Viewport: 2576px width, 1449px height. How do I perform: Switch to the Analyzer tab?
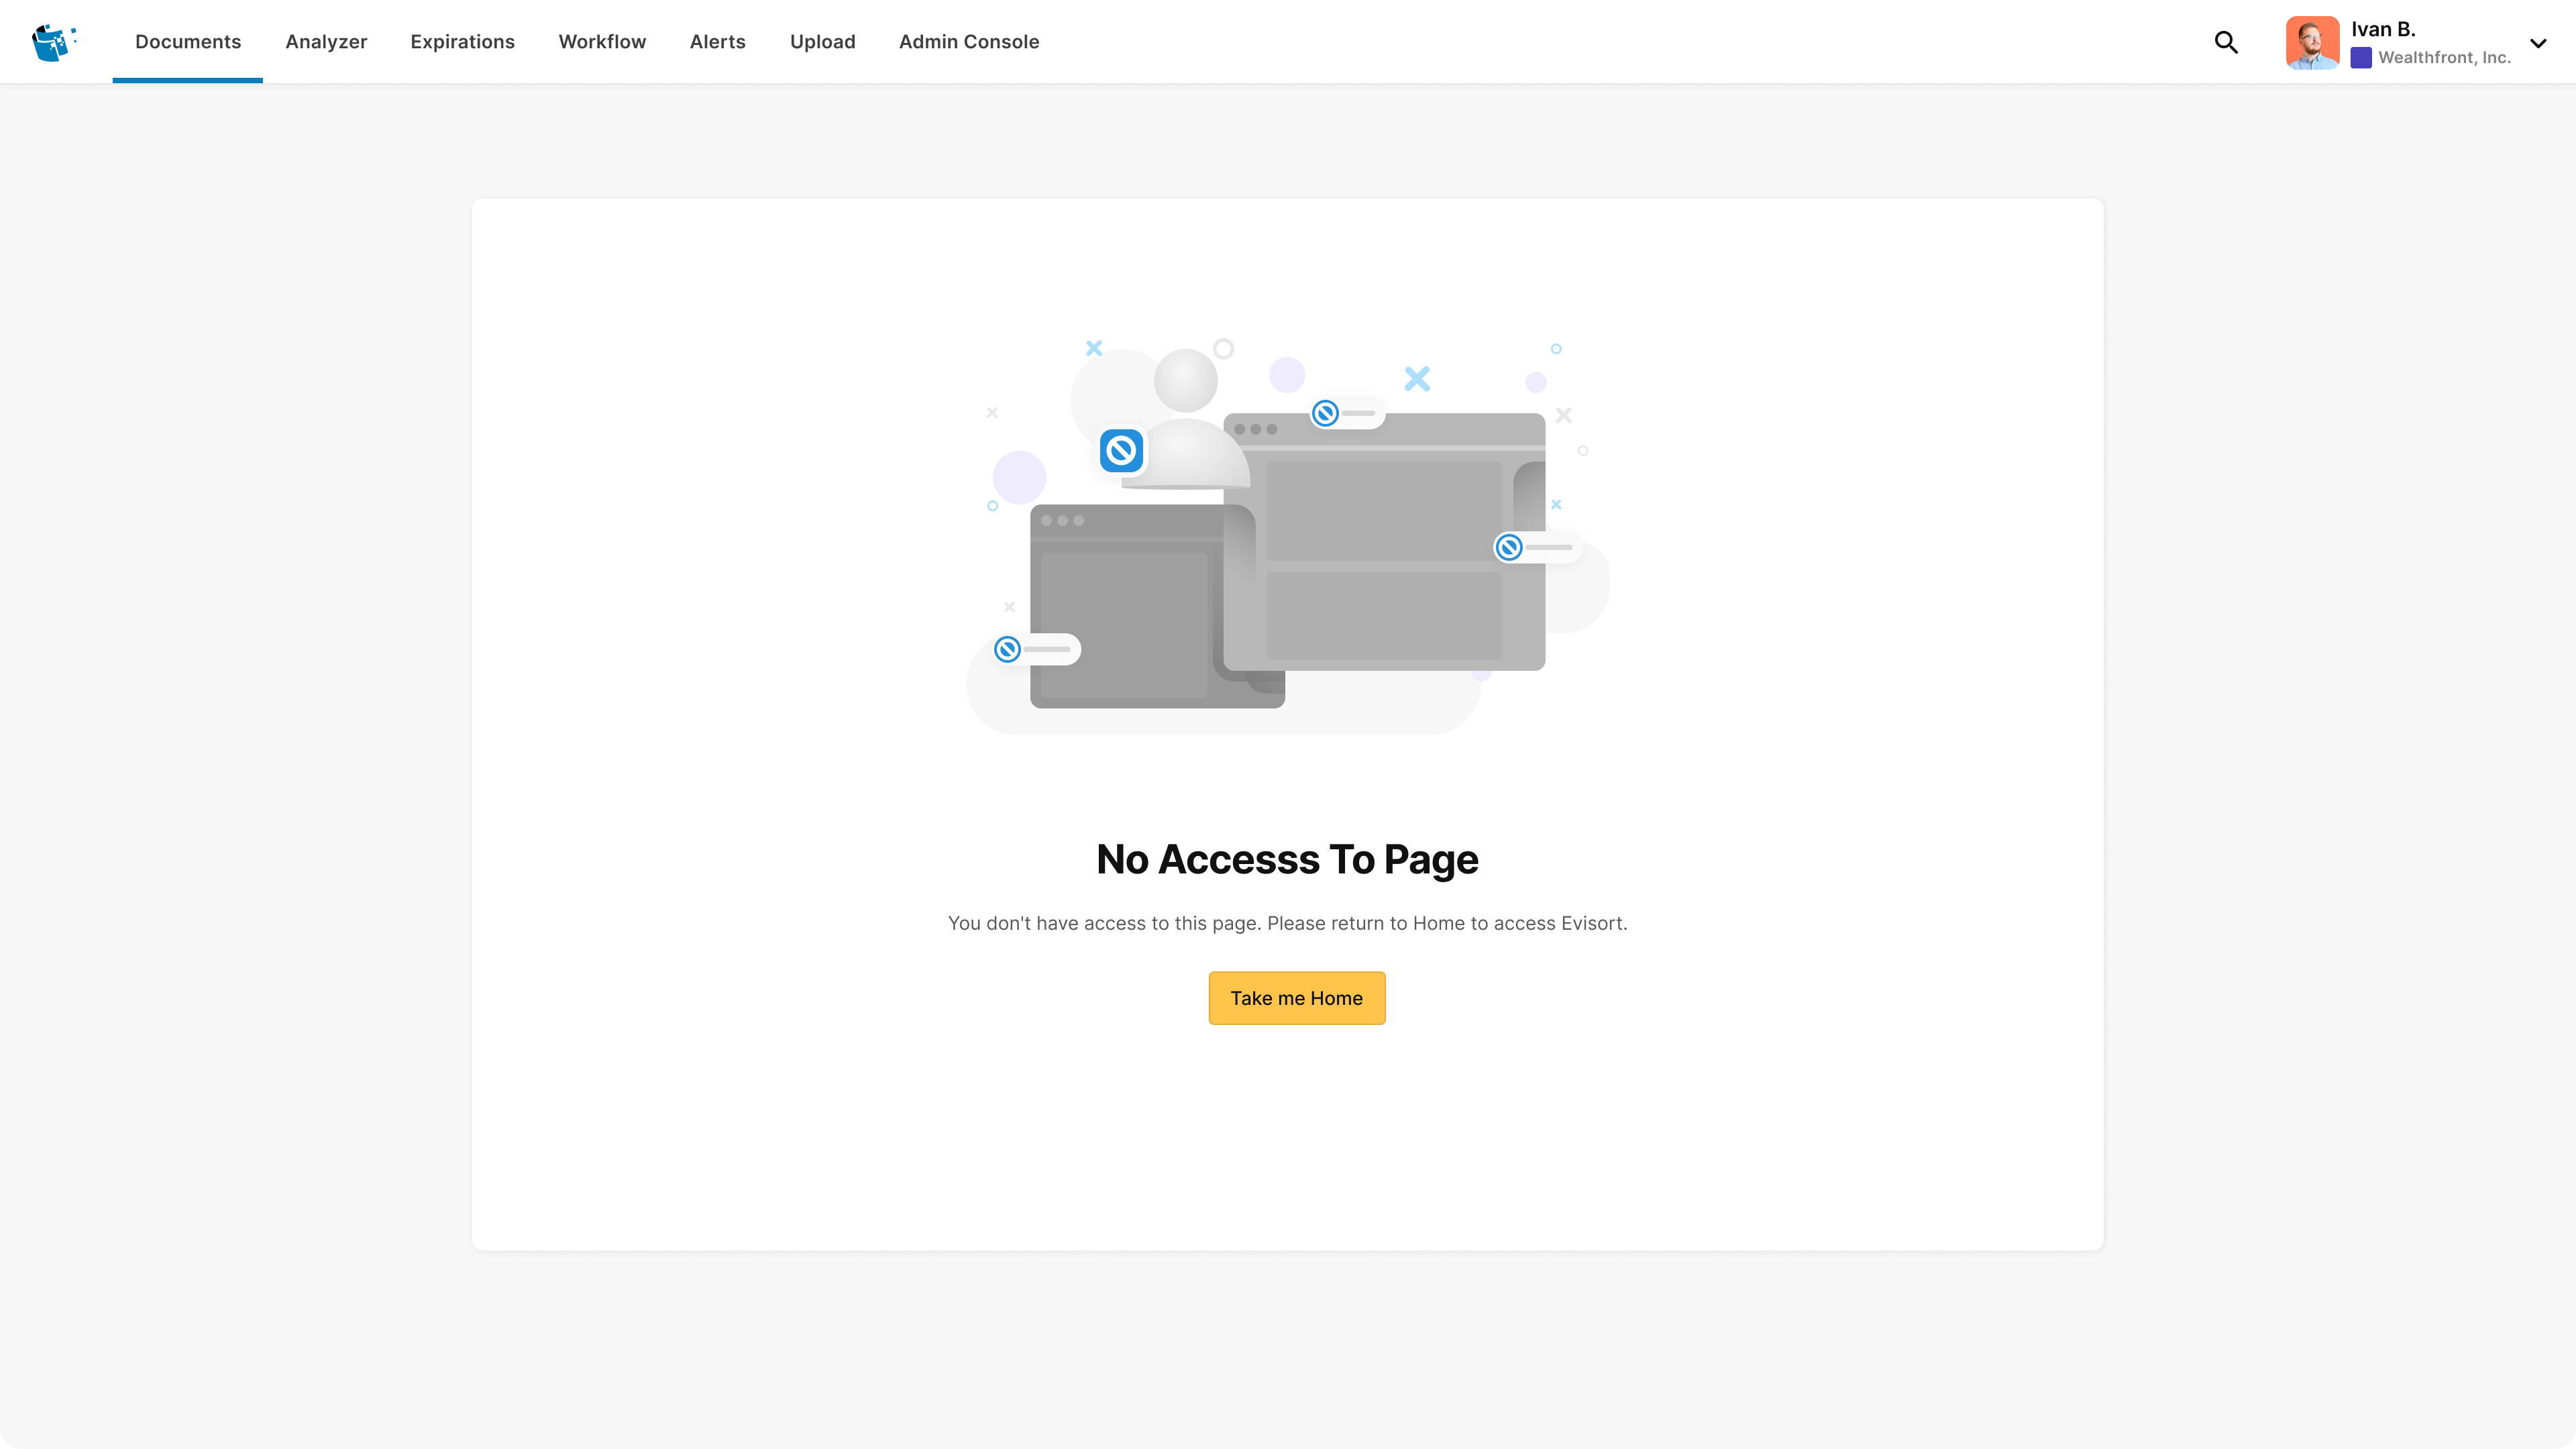tap(326, 41)
